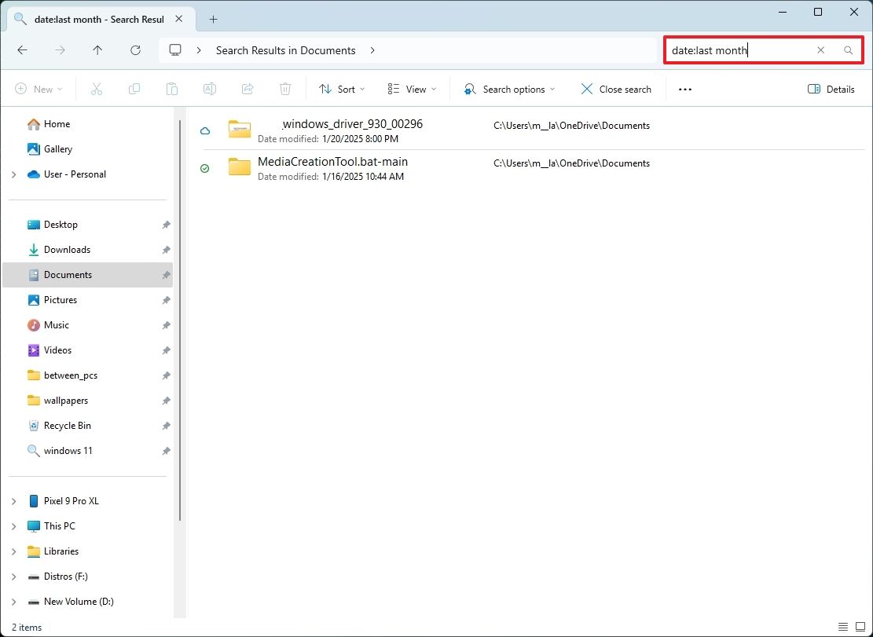Toggle the Details pane
This screenshot has width=873, height=637.
coord(831,89)
